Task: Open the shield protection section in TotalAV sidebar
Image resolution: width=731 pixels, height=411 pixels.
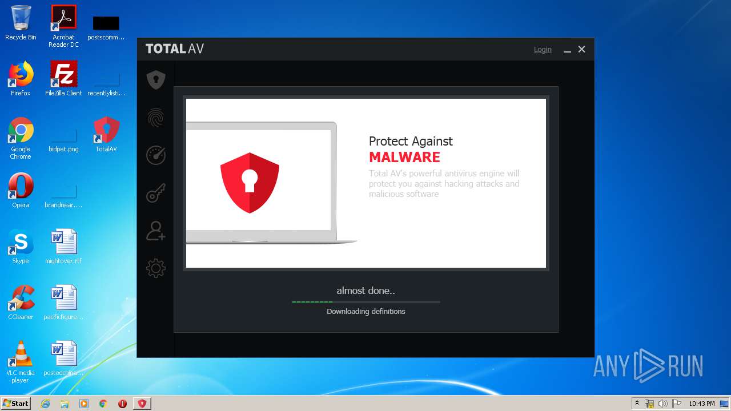Action: click(x=156, y=80)
